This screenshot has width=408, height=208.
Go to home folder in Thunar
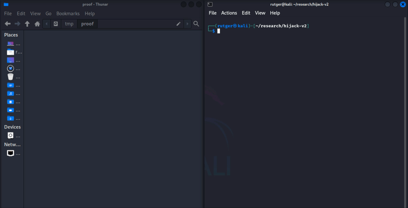37,24
